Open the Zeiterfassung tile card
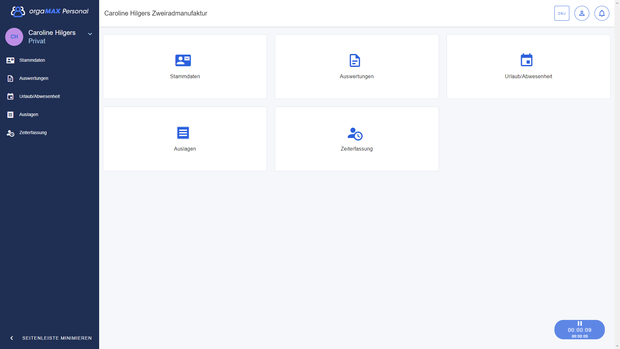The height and width of the screenshot is (349, 620). [x=356, y=139]
